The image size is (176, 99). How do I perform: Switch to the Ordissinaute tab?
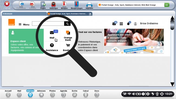pyautogui.click(x=24, y=14)
